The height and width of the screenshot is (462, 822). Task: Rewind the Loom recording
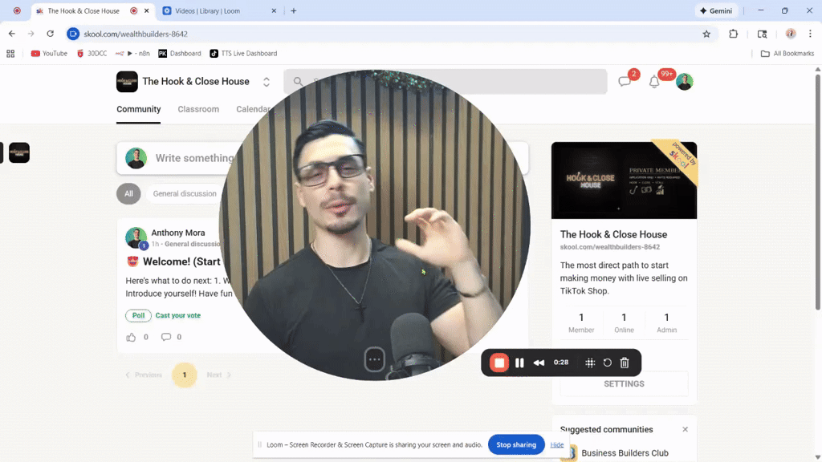[539, 363]
